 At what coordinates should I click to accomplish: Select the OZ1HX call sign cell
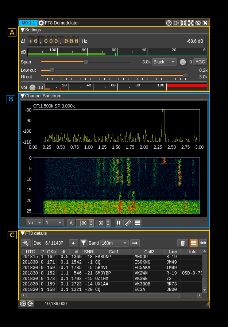coord(114,279)
